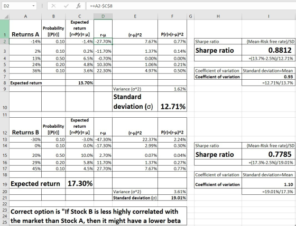Click 'Standard deviation (σ)' label in row 21

coord(135,197)
